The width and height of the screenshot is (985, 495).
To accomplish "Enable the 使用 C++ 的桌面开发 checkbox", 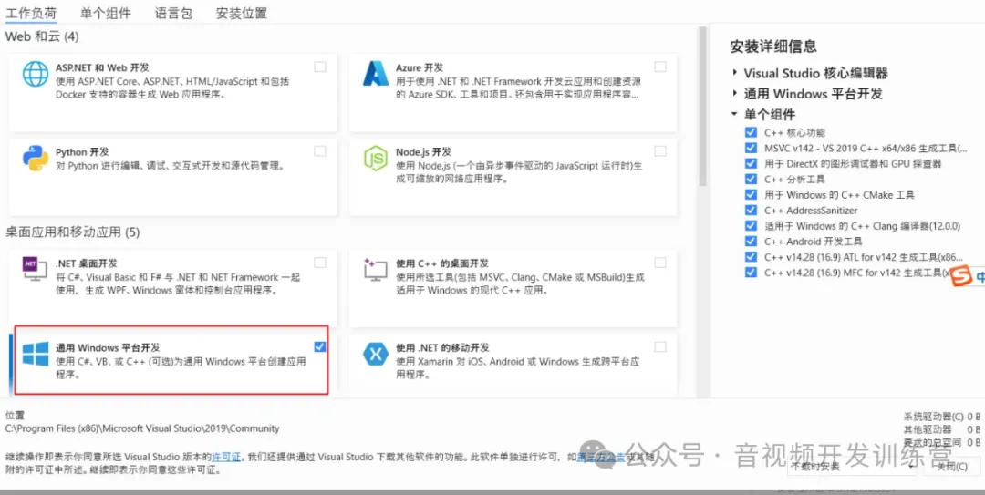I will [x=660, y=263].
